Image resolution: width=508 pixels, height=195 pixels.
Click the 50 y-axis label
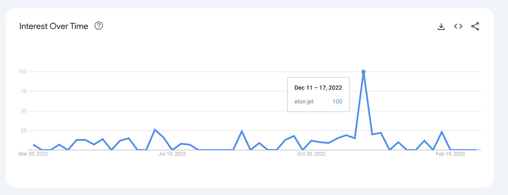click(x=23, y=111)
